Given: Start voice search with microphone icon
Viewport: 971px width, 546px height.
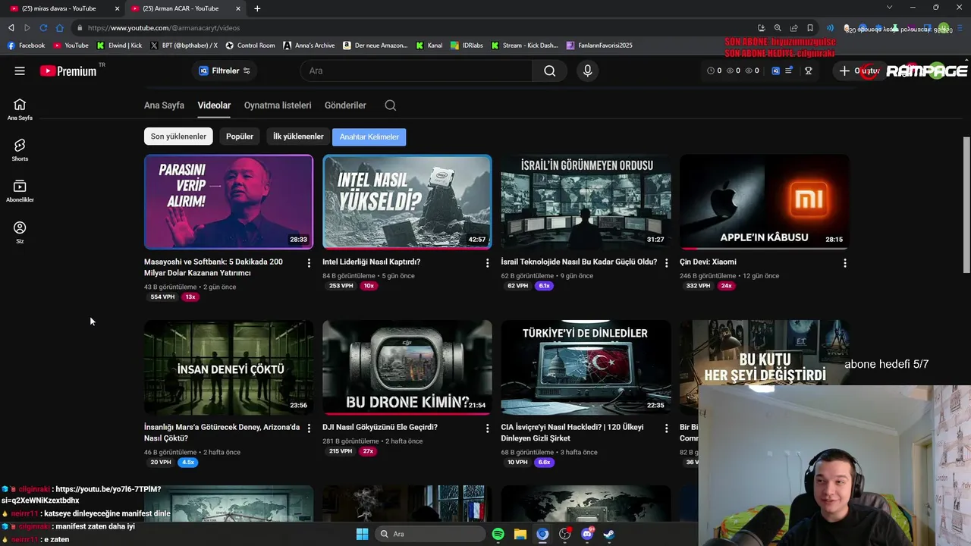Looking at the screenshot, I should coord(587,71).
